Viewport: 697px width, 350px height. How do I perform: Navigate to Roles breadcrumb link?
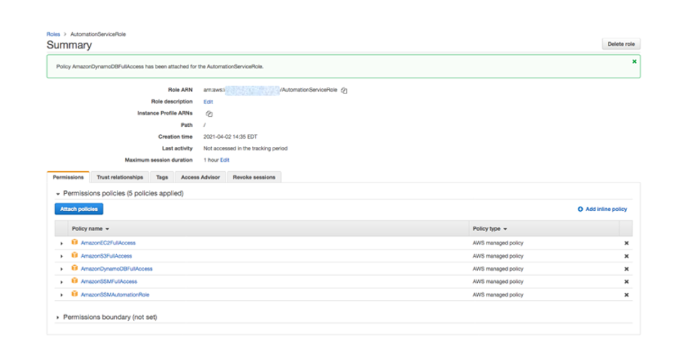[54, 34]
